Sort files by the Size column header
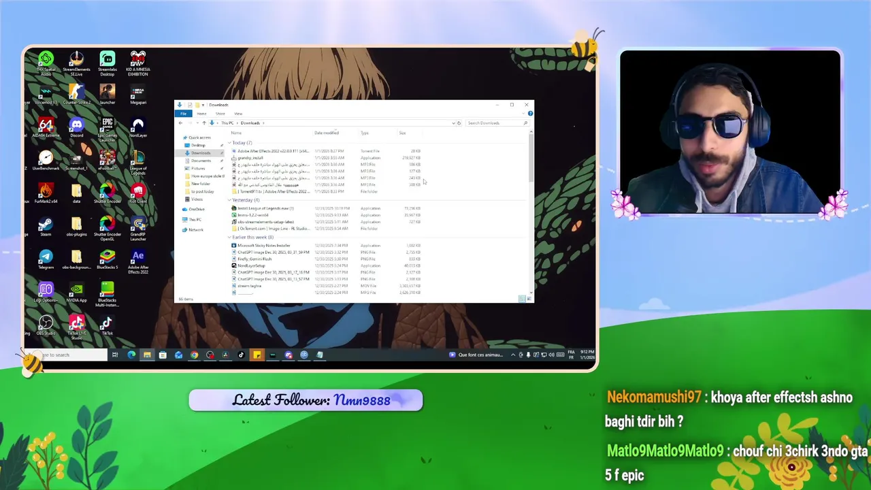 (x=402, y=133)
